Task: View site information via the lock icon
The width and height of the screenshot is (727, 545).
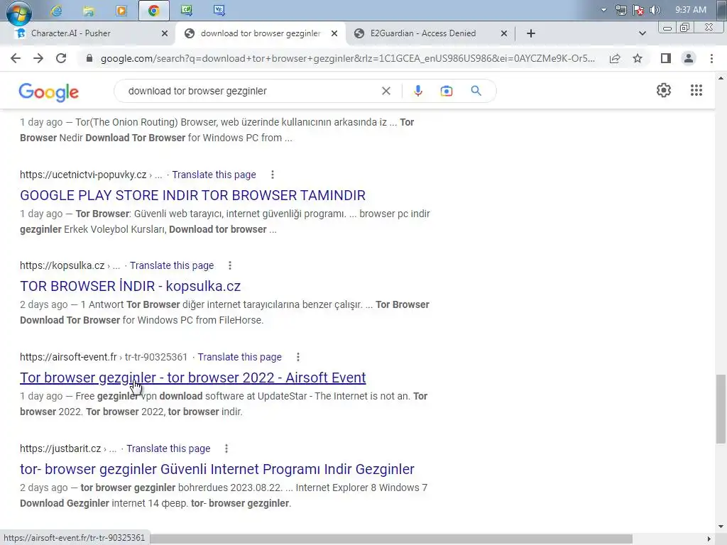Action: tap(89, 58)
